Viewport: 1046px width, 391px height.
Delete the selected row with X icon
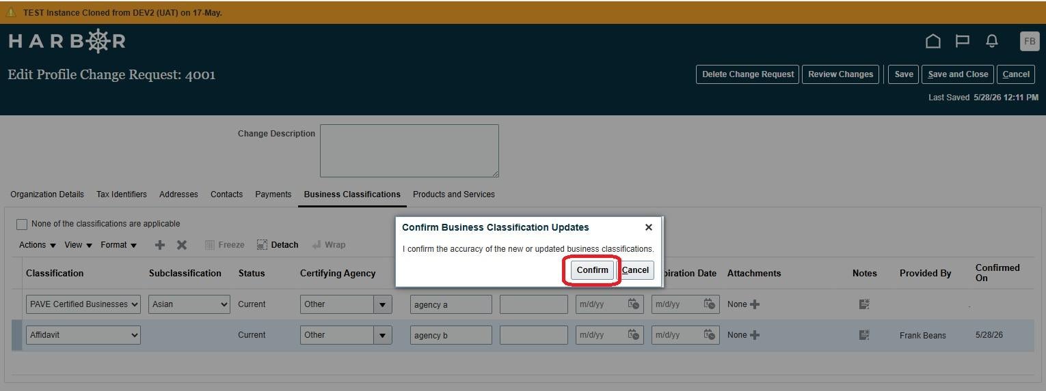[x=182, y=245]
